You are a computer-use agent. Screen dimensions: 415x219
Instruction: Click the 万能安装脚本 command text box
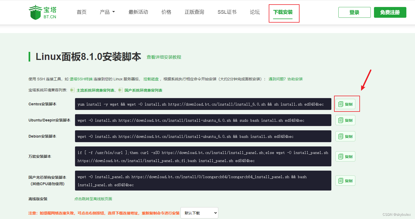click(203, 156)
